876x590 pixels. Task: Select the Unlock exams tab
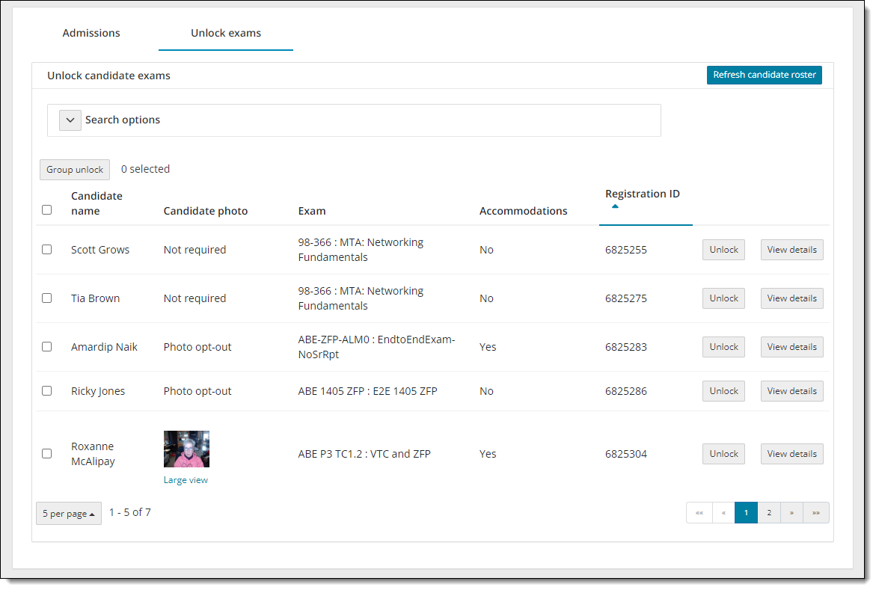click(226, 33)
